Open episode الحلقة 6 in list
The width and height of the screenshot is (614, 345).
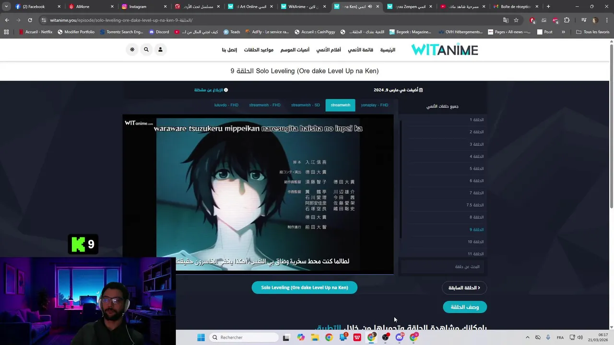click(x=476, y=181)
